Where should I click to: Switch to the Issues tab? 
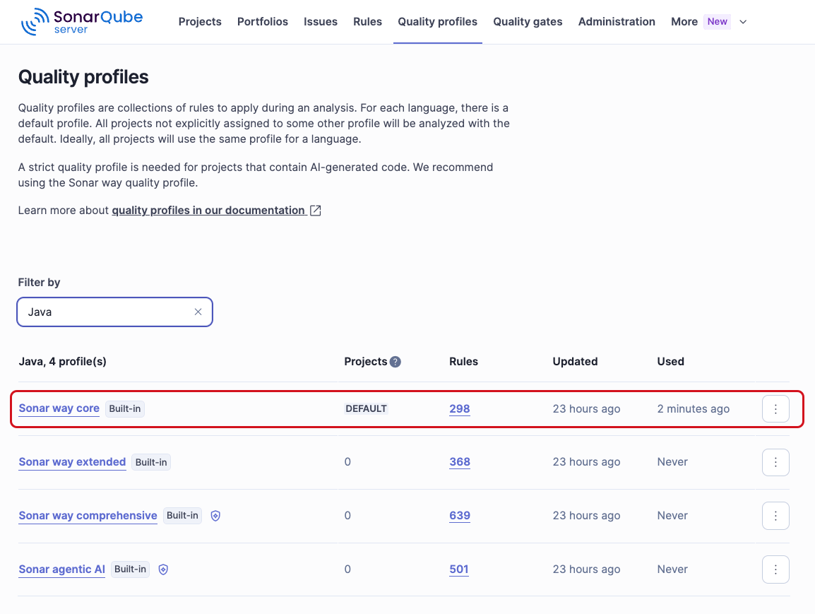click(321, 22)
